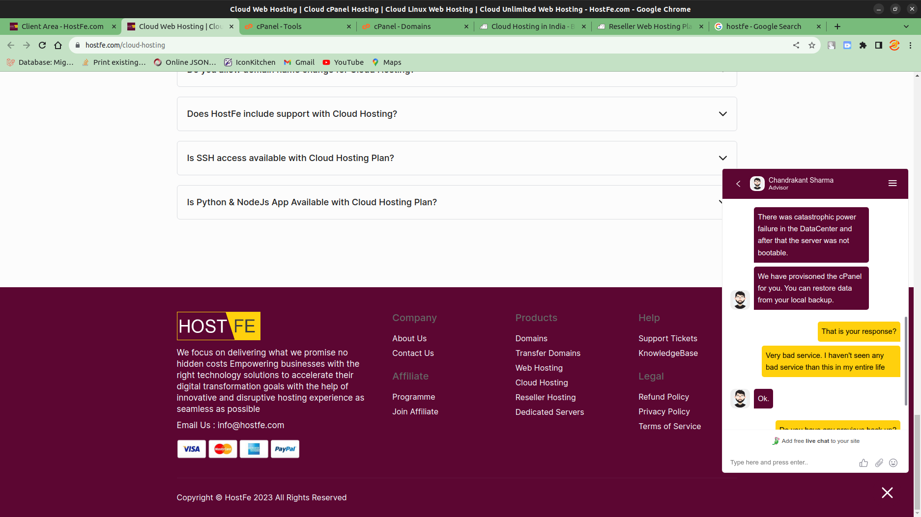Click the chat conversation scrollbar
The height and width of the screenshot is (517, 921).
[x=905, y=361]
